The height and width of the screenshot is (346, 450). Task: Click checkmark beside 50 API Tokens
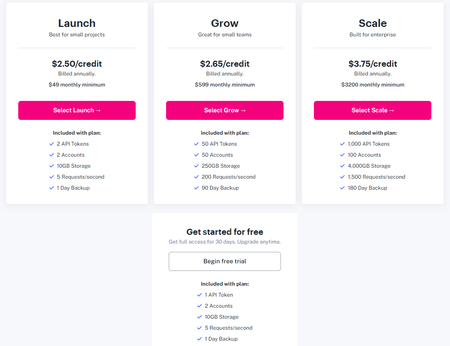pos(196,144)
